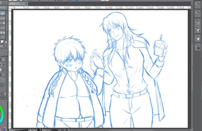This screenshot has height=131, width=202.
Task: Open the first material folder icon
Action: coord(197,5)
